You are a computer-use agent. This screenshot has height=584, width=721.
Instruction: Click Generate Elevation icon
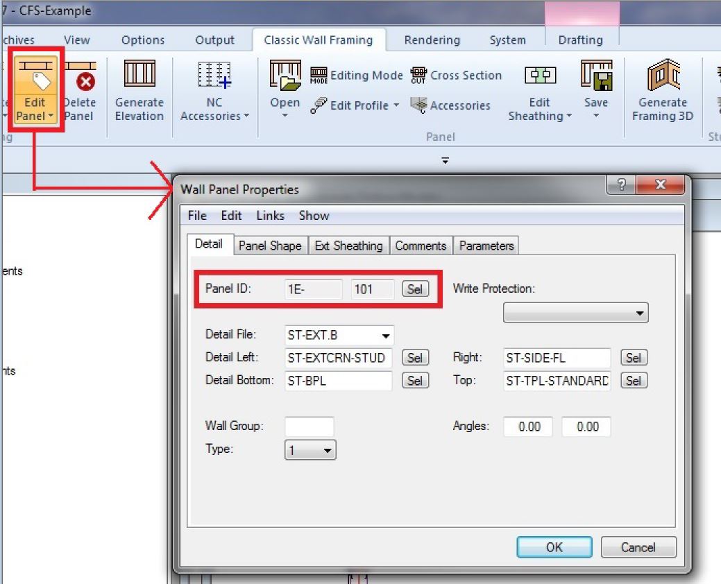[x=139, y=74]
